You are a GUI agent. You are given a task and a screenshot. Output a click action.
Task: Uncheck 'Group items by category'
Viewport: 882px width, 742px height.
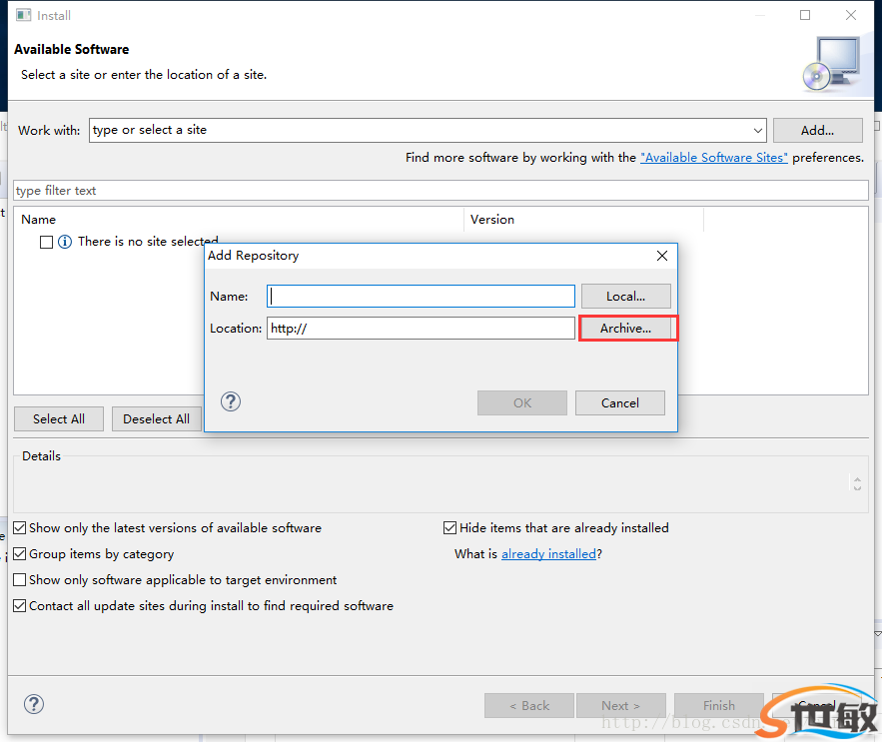pyautogui.click(x=20, y=553)
